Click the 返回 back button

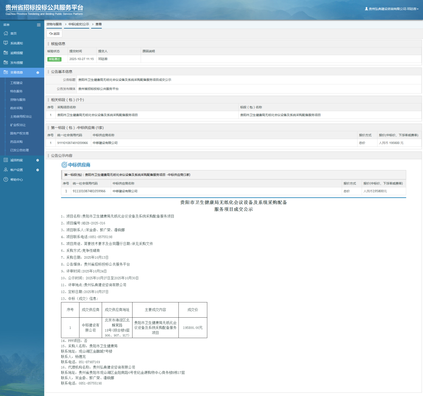coord(54,34)
